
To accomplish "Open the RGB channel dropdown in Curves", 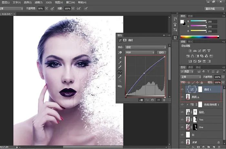I will coord(140,52).
